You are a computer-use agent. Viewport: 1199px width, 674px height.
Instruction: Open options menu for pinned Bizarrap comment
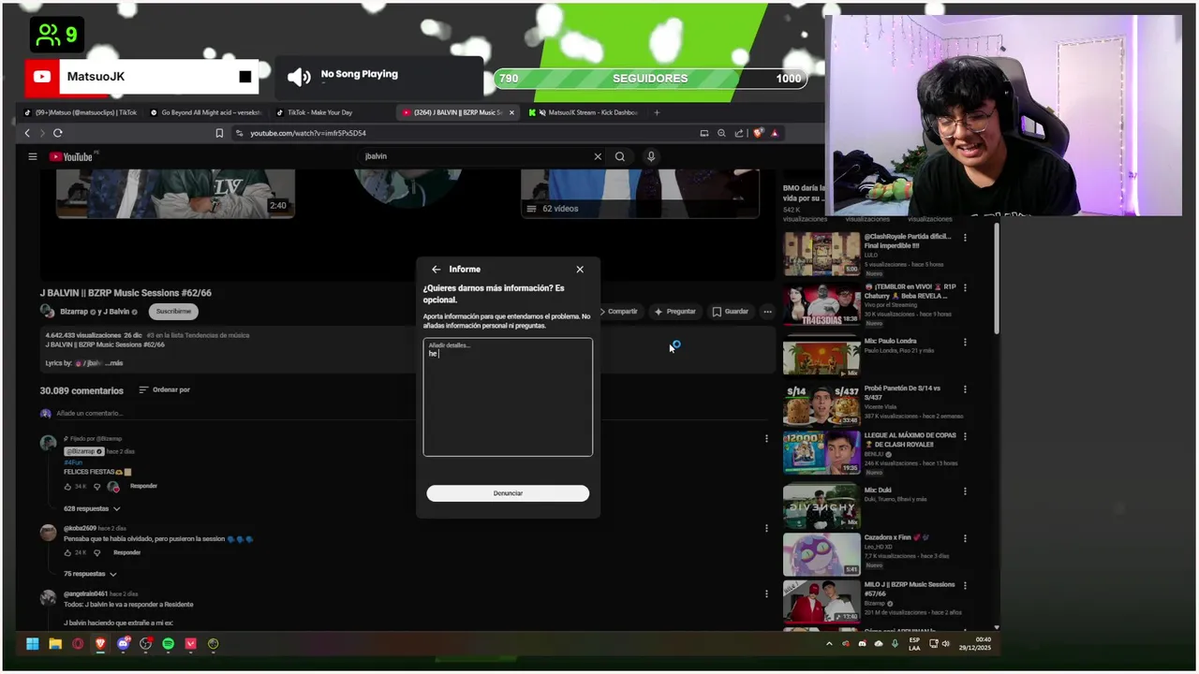pos(766,438)
